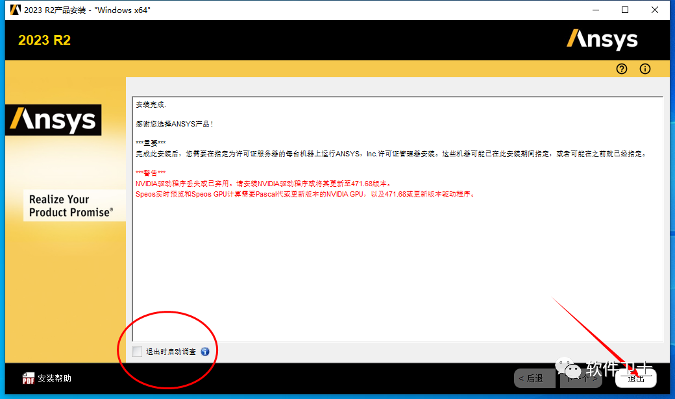Click the blue info icon beside survey checkbox

pos(205,352)
